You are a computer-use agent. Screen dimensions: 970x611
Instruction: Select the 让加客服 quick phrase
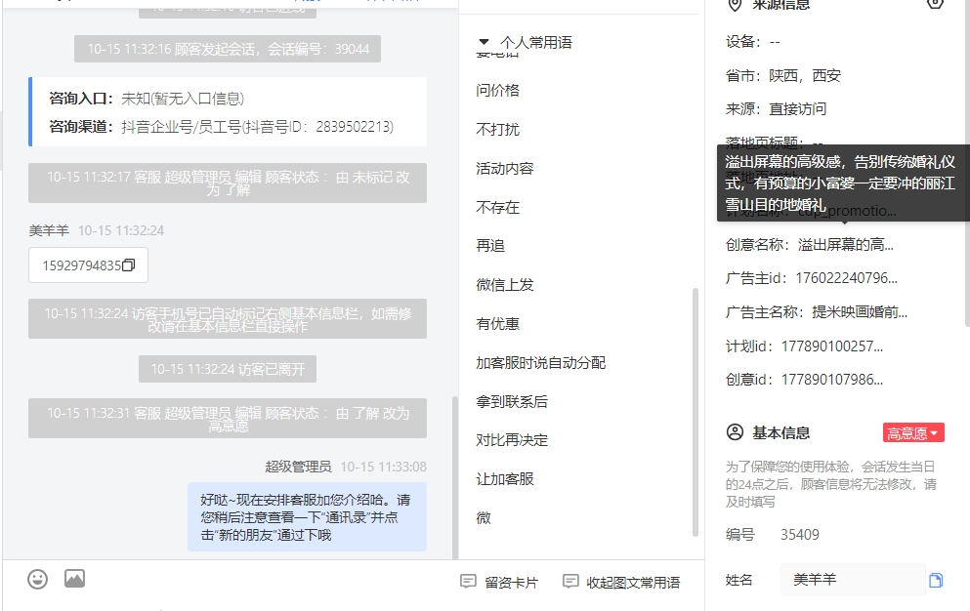coord(505,478)
